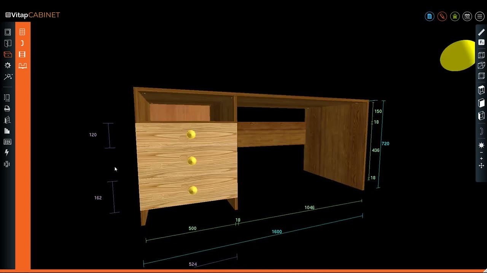Choose the desk table icon in orange panel
The width and height of the screenshot is (487, 273).
pyautogui.click(x=22, y=66)
